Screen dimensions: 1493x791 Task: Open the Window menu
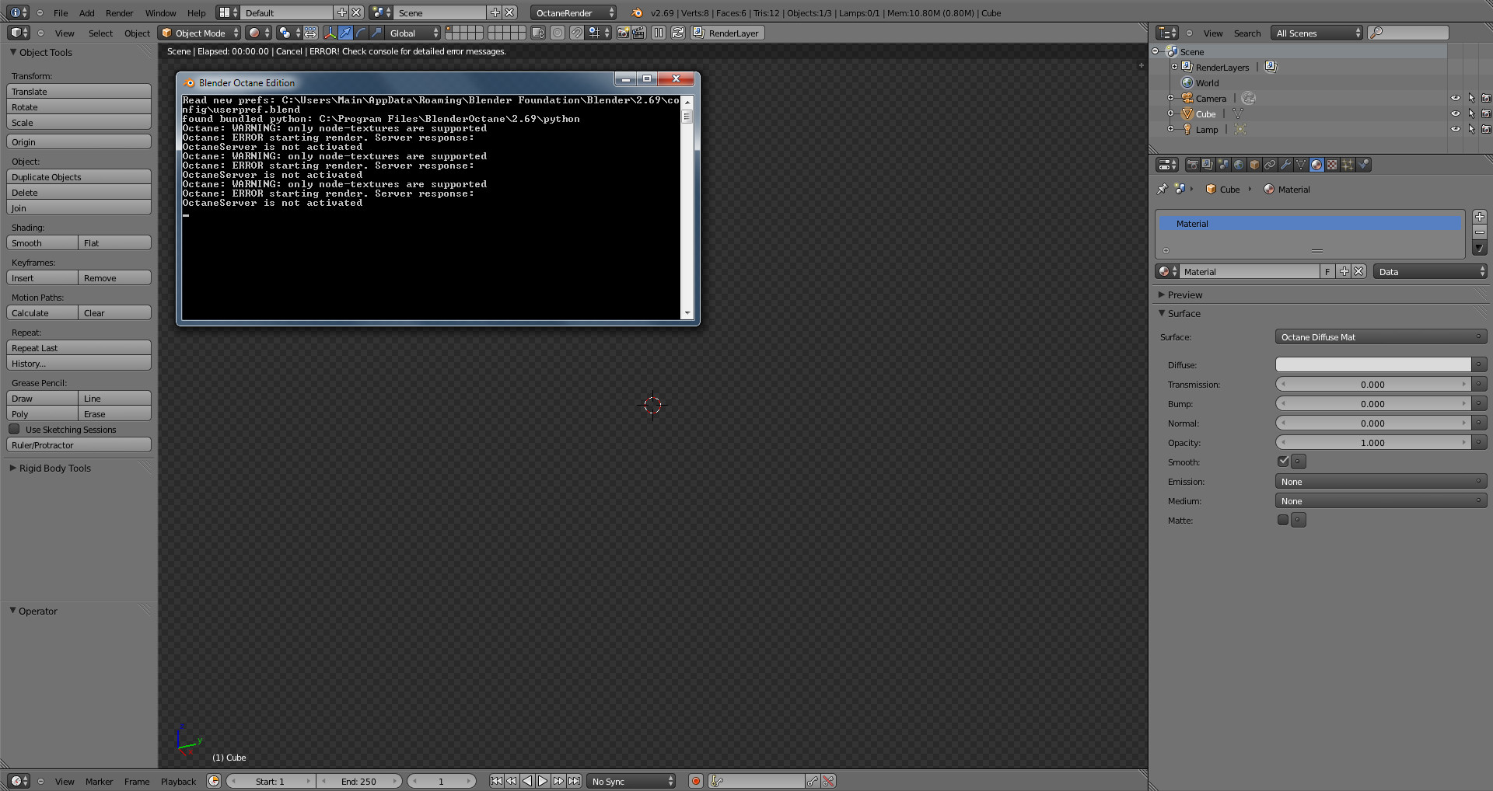161,12
